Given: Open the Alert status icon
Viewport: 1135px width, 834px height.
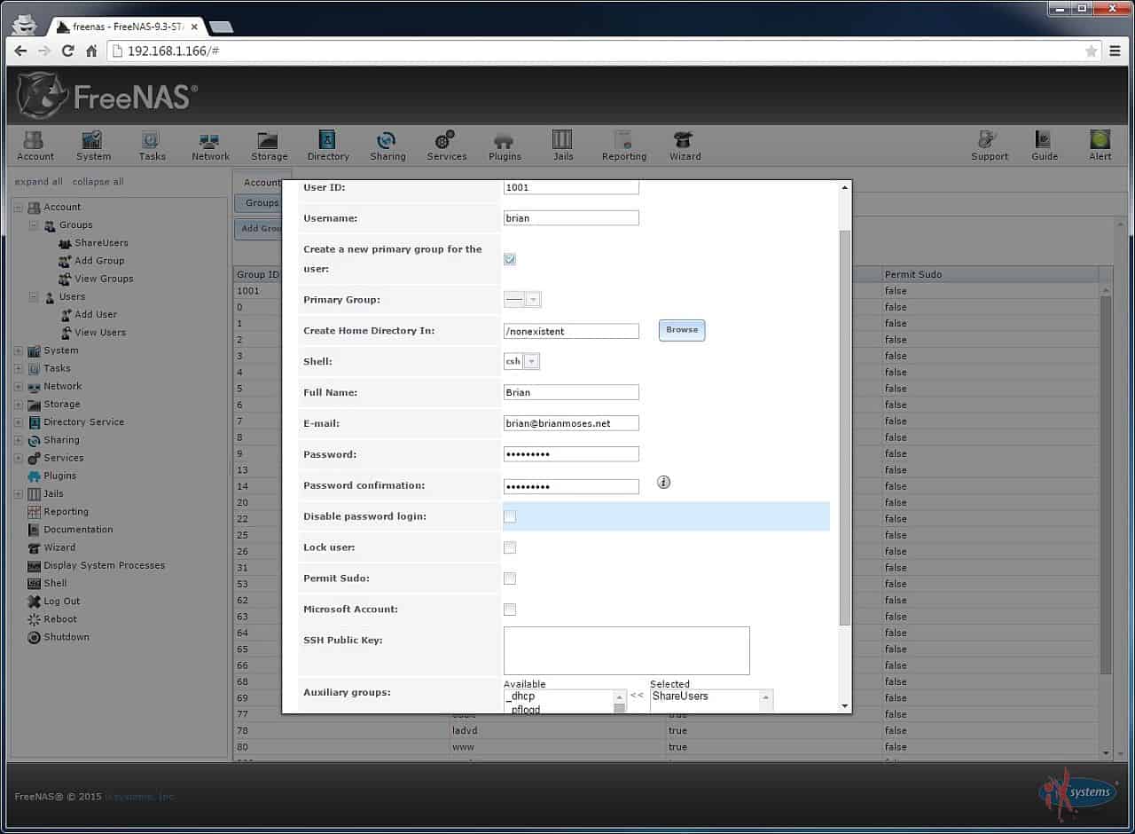Looking at the screenshot, I should click(1100, 146).
